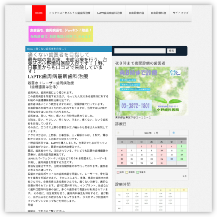Screen dimensions: 217x217
Task: Open the red HOME menu item
Action: click(x=39, y=13)
